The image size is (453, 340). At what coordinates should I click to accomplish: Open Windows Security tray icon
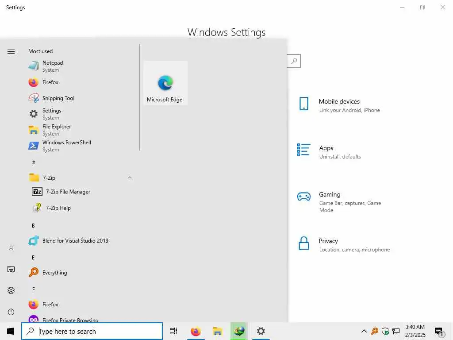[x=385, y=331]
